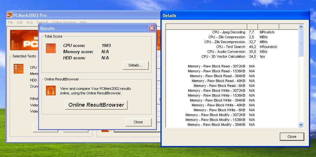Open the Details... button in Results
Image resolution: width=316 pixels, height=157 pixels.
point(135,66)
